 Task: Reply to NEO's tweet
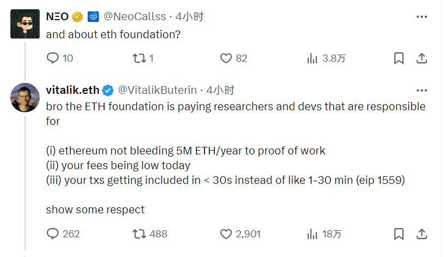(x=52, y=58)
